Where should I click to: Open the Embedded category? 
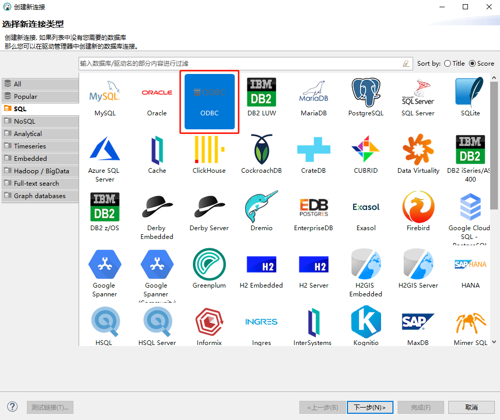pos(40,158)
